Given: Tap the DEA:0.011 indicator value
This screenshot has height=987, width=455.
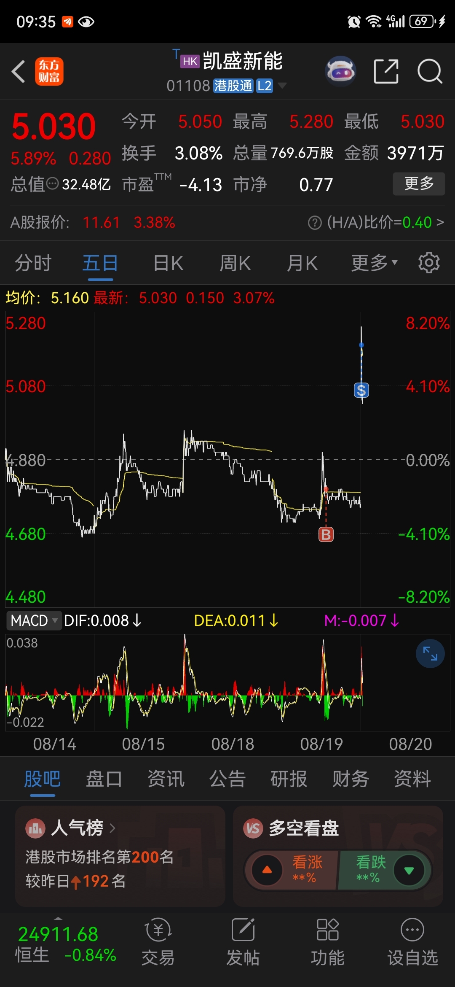Looking at the screenshot, I should 236,620.
